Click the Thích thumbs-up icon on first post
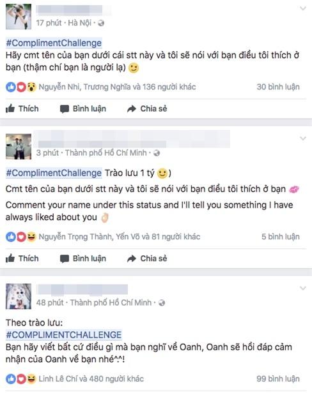This screenshot has width=312, height=395. point(10,109)
